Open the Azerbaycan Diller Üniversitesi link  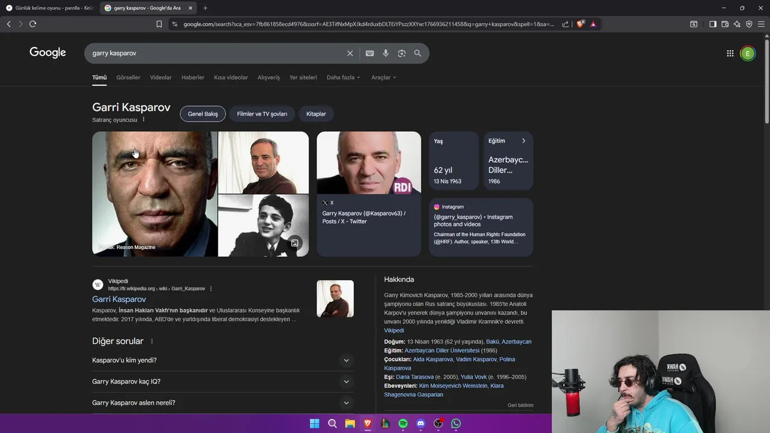point(442,351)
